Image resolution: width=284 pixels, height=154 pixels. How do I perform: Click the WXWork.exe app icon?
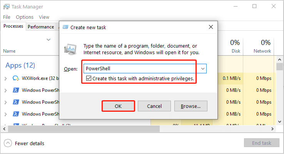click(16, 78)
